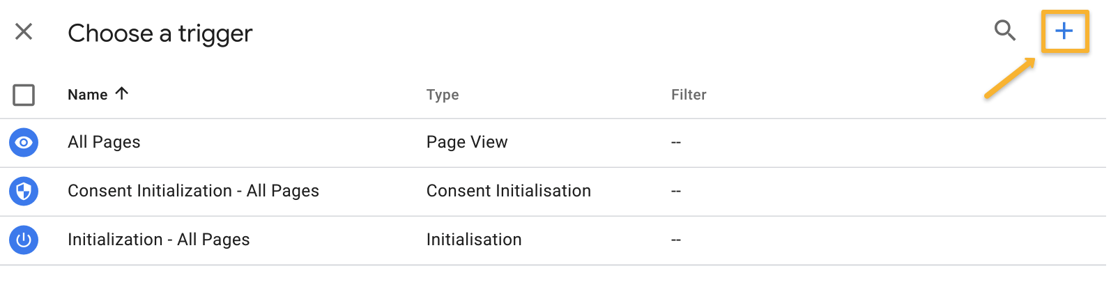Select the All Pages trigger
Image resolution: width=1111 pixels, height=287 pixels.
pos(104,142)
